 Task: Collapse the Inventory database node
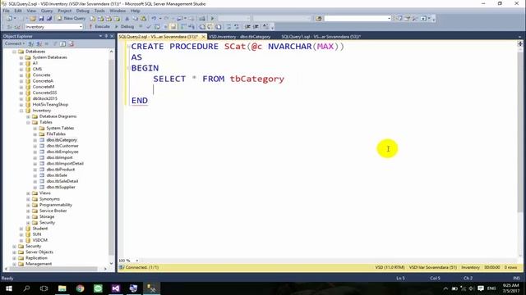tap(21, 111)
